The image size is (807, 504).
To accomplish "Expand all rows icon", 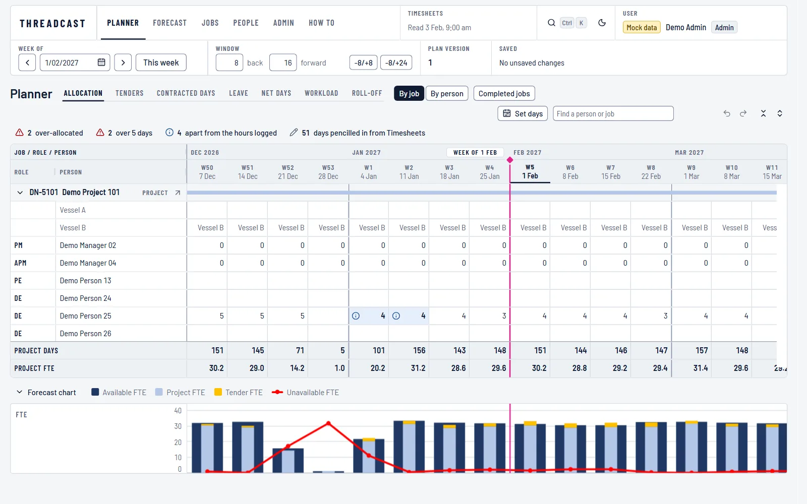I will 780,113.
